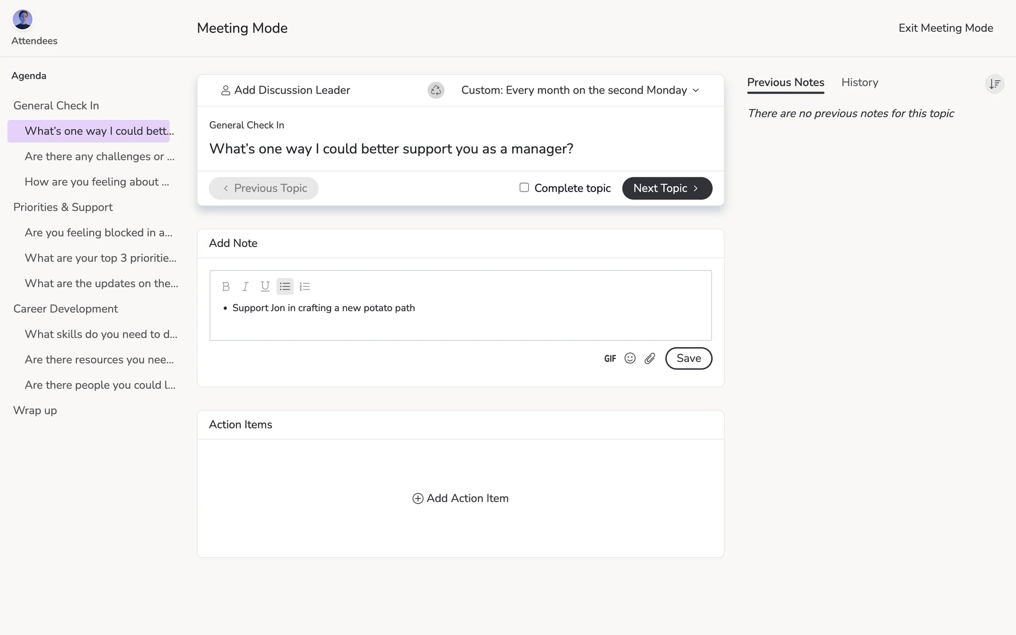Check the Complete topic checkbox
This screenshot has width=1016, height=635.
click(x=524, y=188)
